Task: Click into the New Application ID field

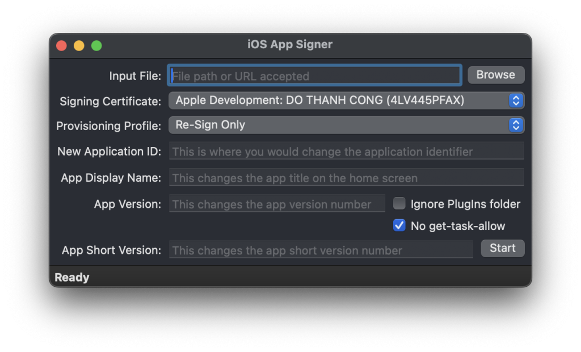Action: pos(346,152)
